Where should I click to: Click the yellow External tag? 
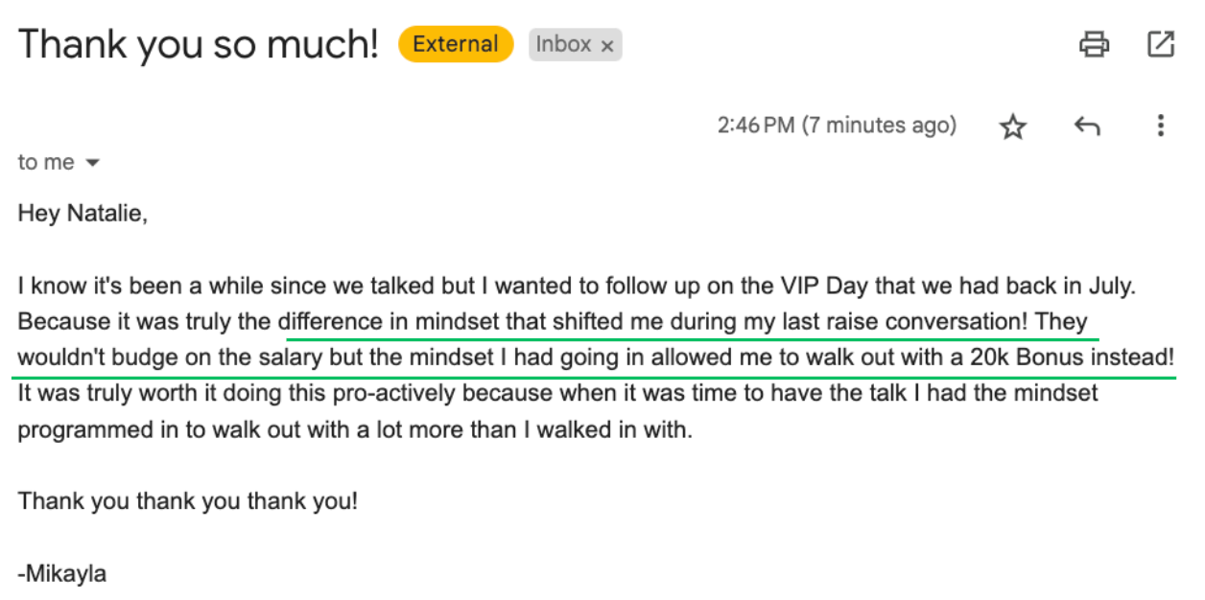coord(456,44)
